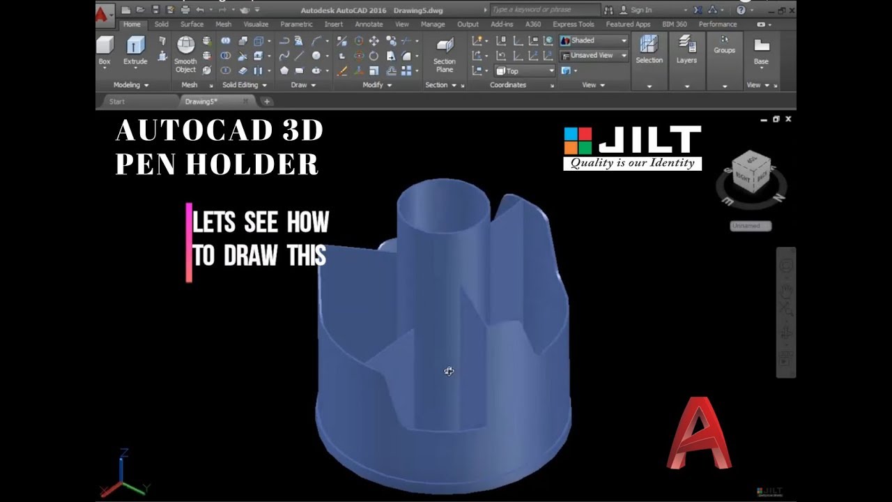The width and height of the screenshot is (892, 502).
Task: Click the new tab plus button
Action: [x=266, y=102]
